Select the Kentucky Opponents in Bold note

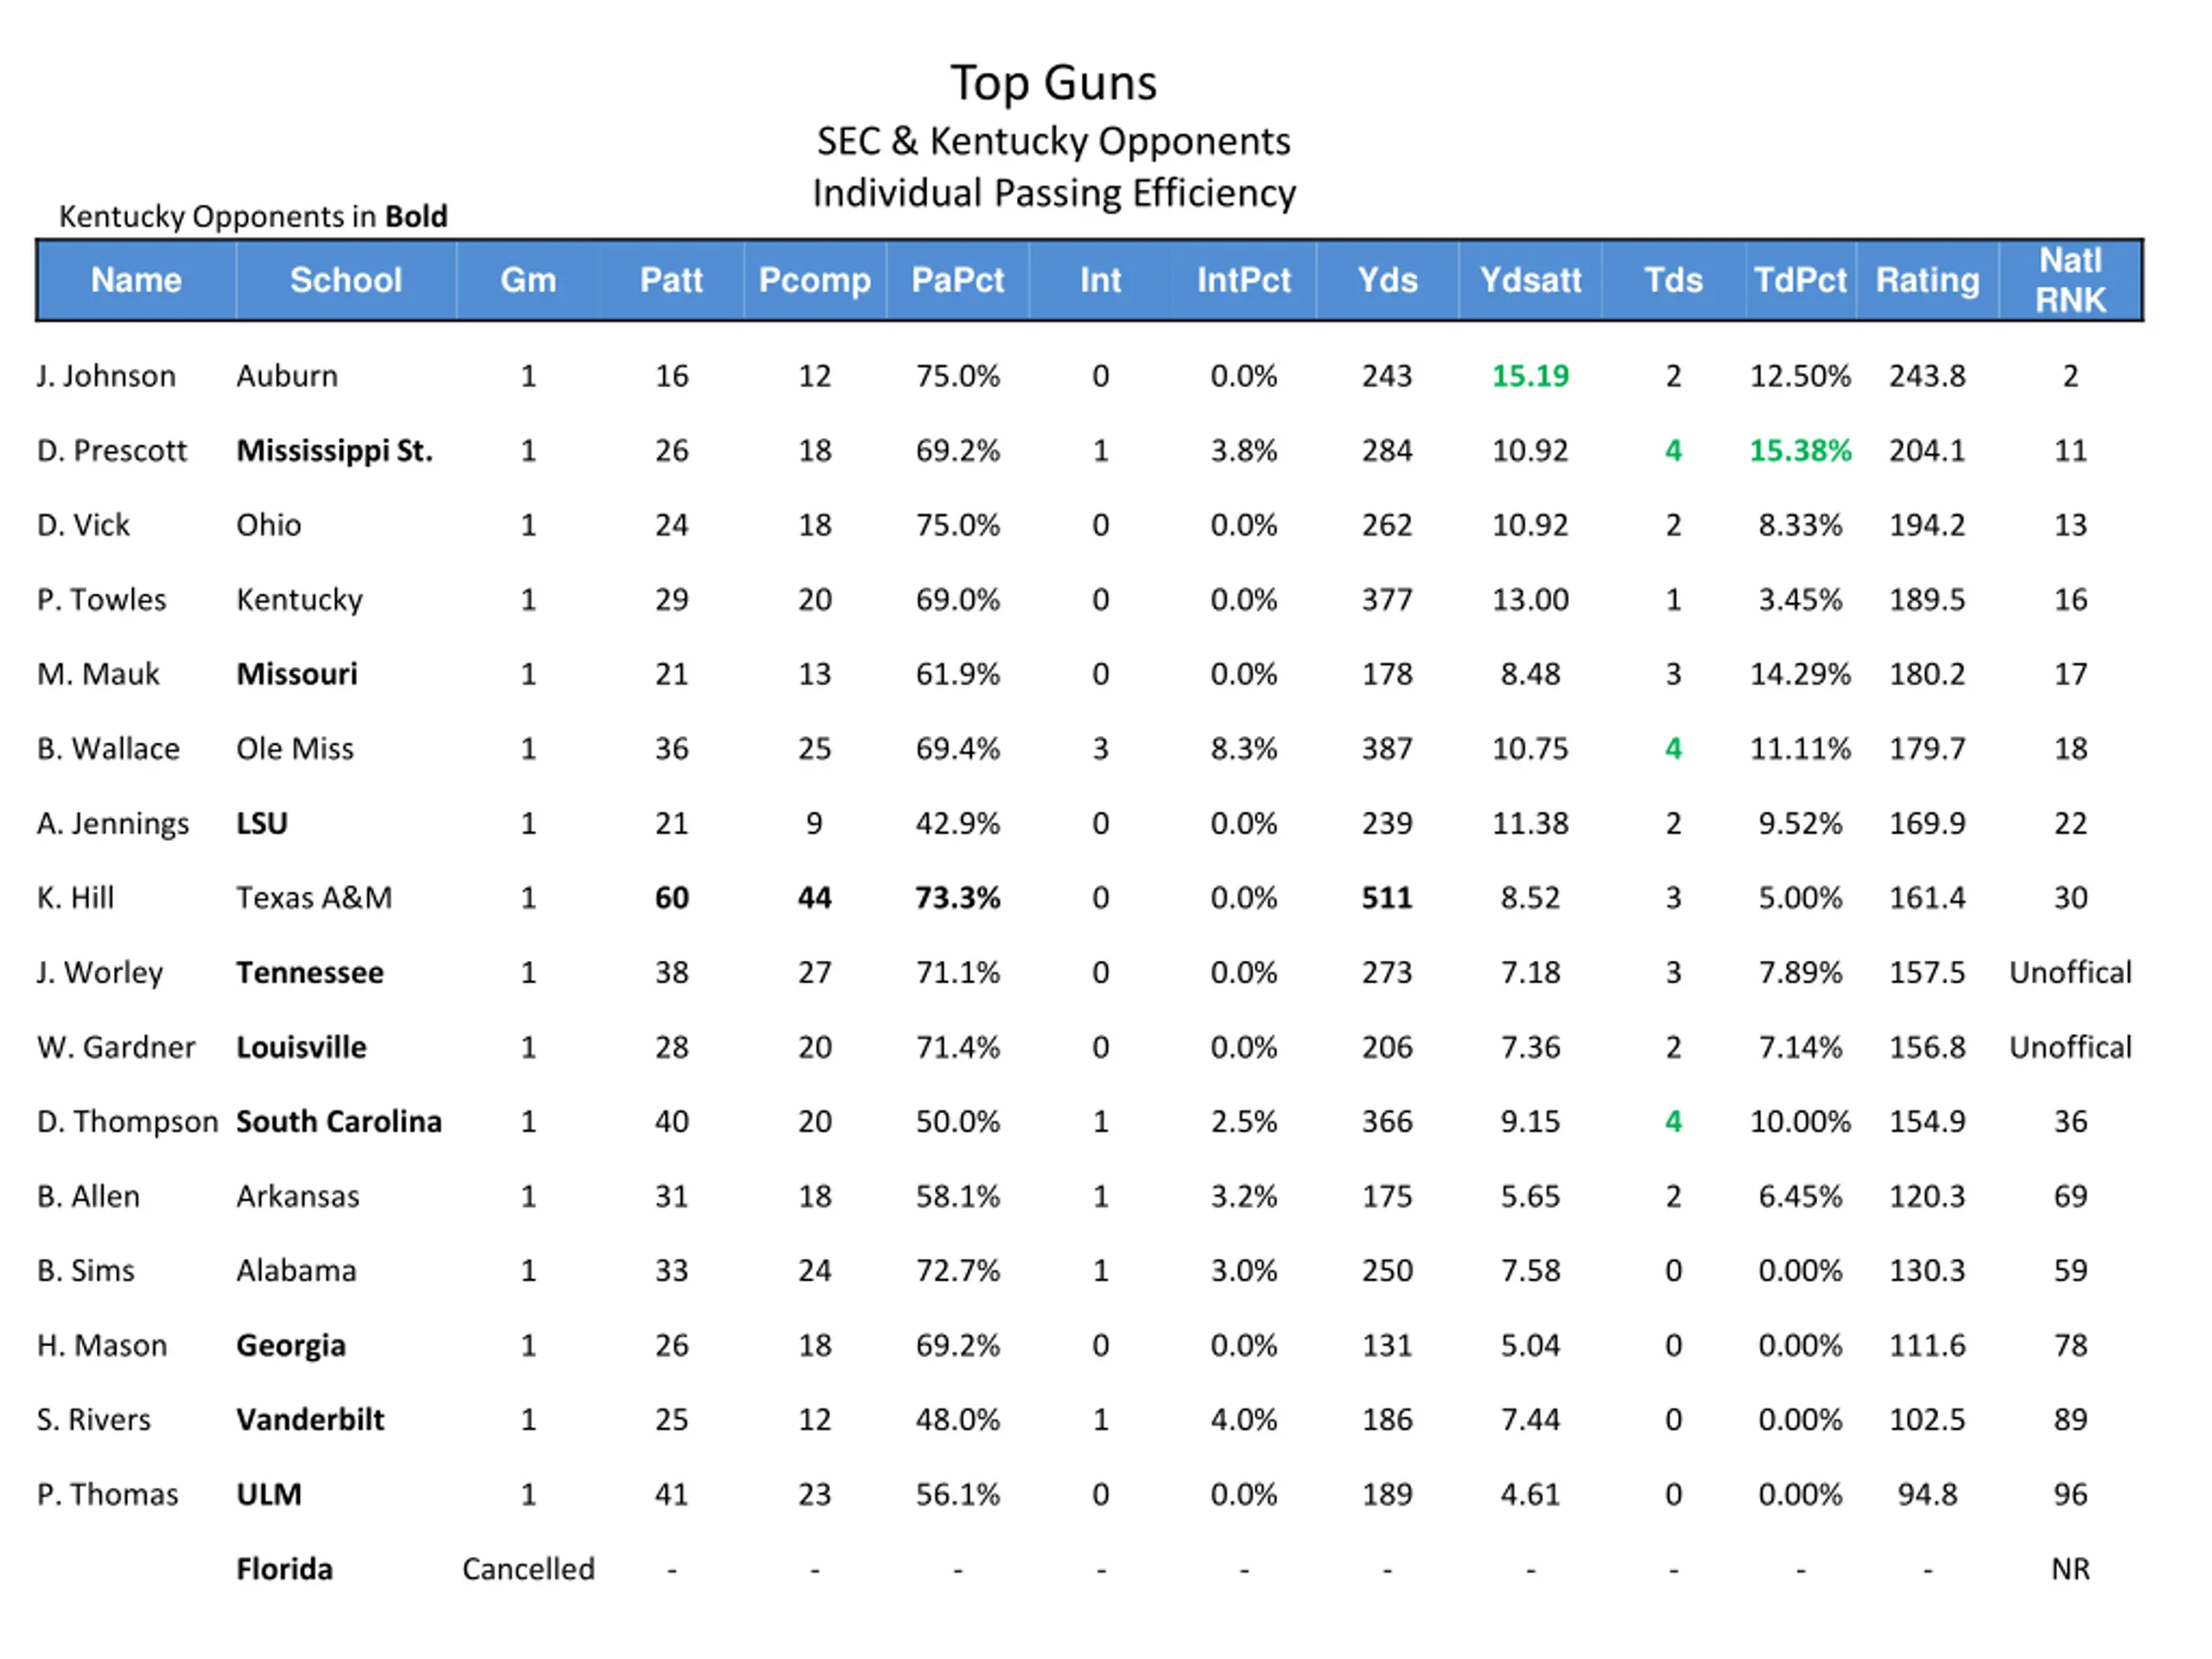[x=253, y=217]
